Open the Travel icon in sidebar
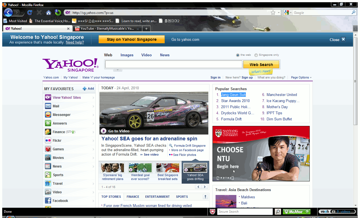The height and width of the screenshot is (218, 360). (48, 183)
